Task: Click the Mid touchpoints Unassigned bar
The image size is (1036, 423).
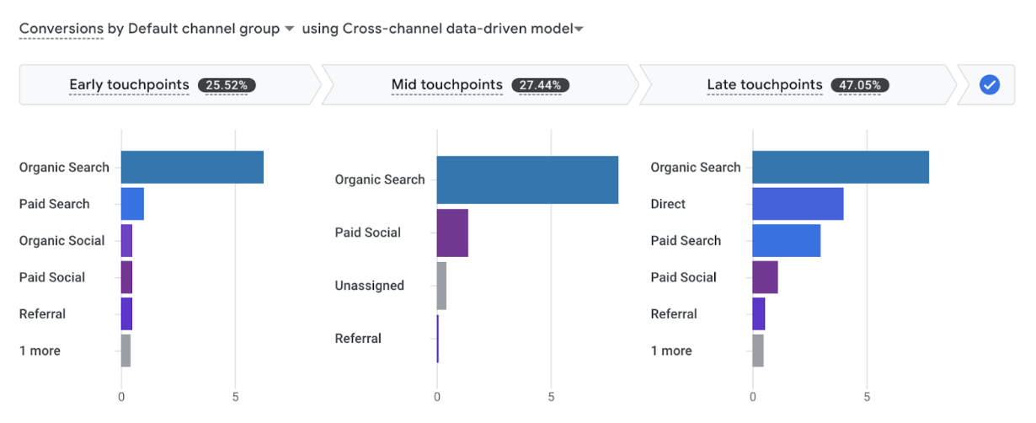Action: point(441,286)
